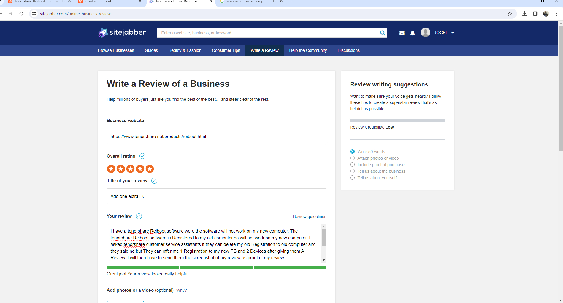The height and width of the screenshot is (303, 563).
Task: Click inside the Business website input field
Action: pyautogui.click(x=216, y=136)
